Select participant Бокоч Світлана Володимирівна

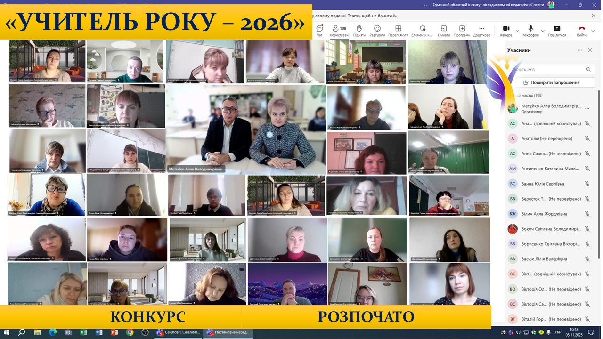pos(550,229)
